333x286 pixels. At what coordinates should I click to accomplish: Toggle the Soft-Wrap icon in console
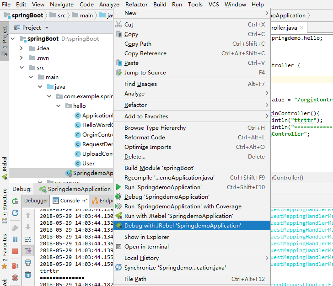coord(28,239)
